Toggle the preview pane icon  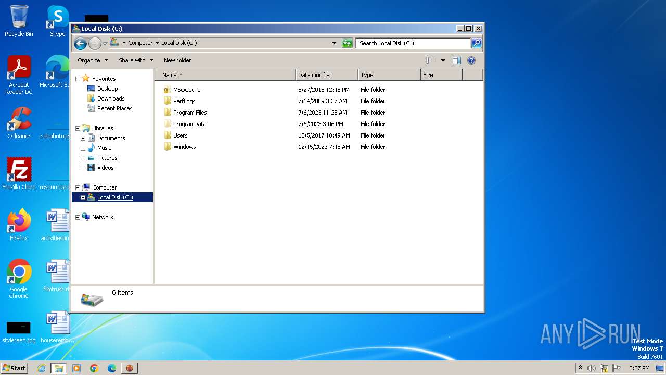tap(456, 60)
